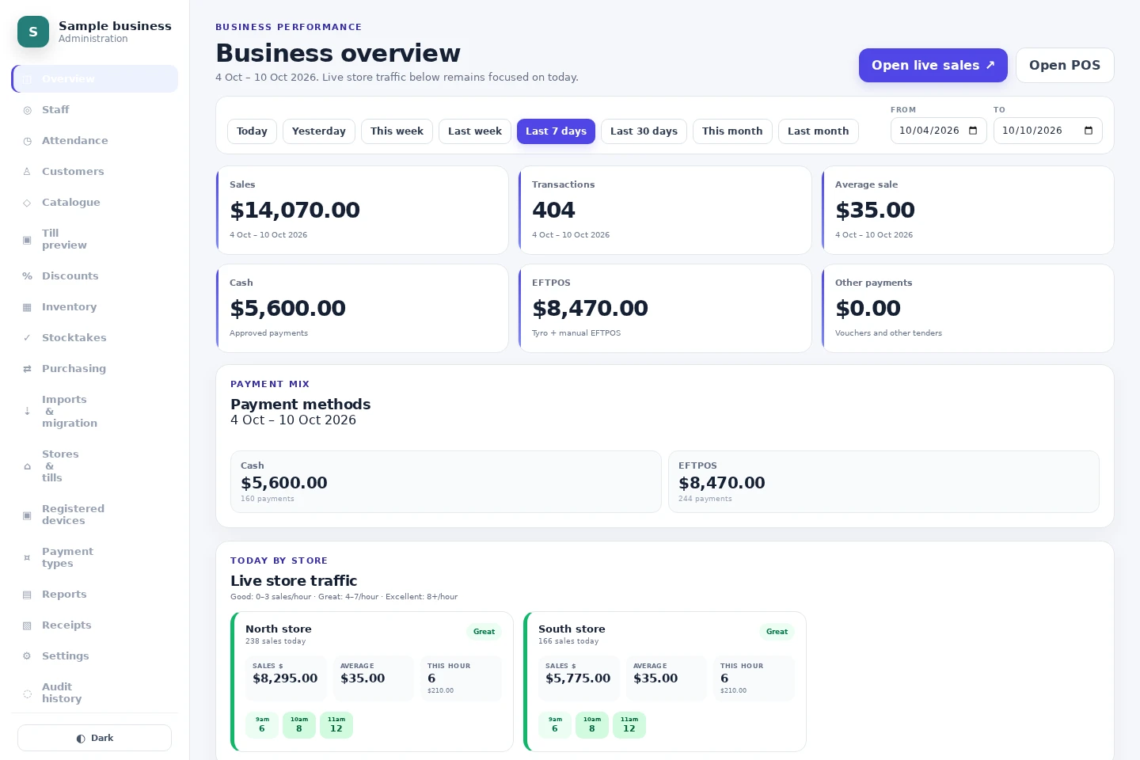Screen dimensions: 1140x760
Task: Click the EFTPOS 244 payments tile
Action: coord(883,482)
